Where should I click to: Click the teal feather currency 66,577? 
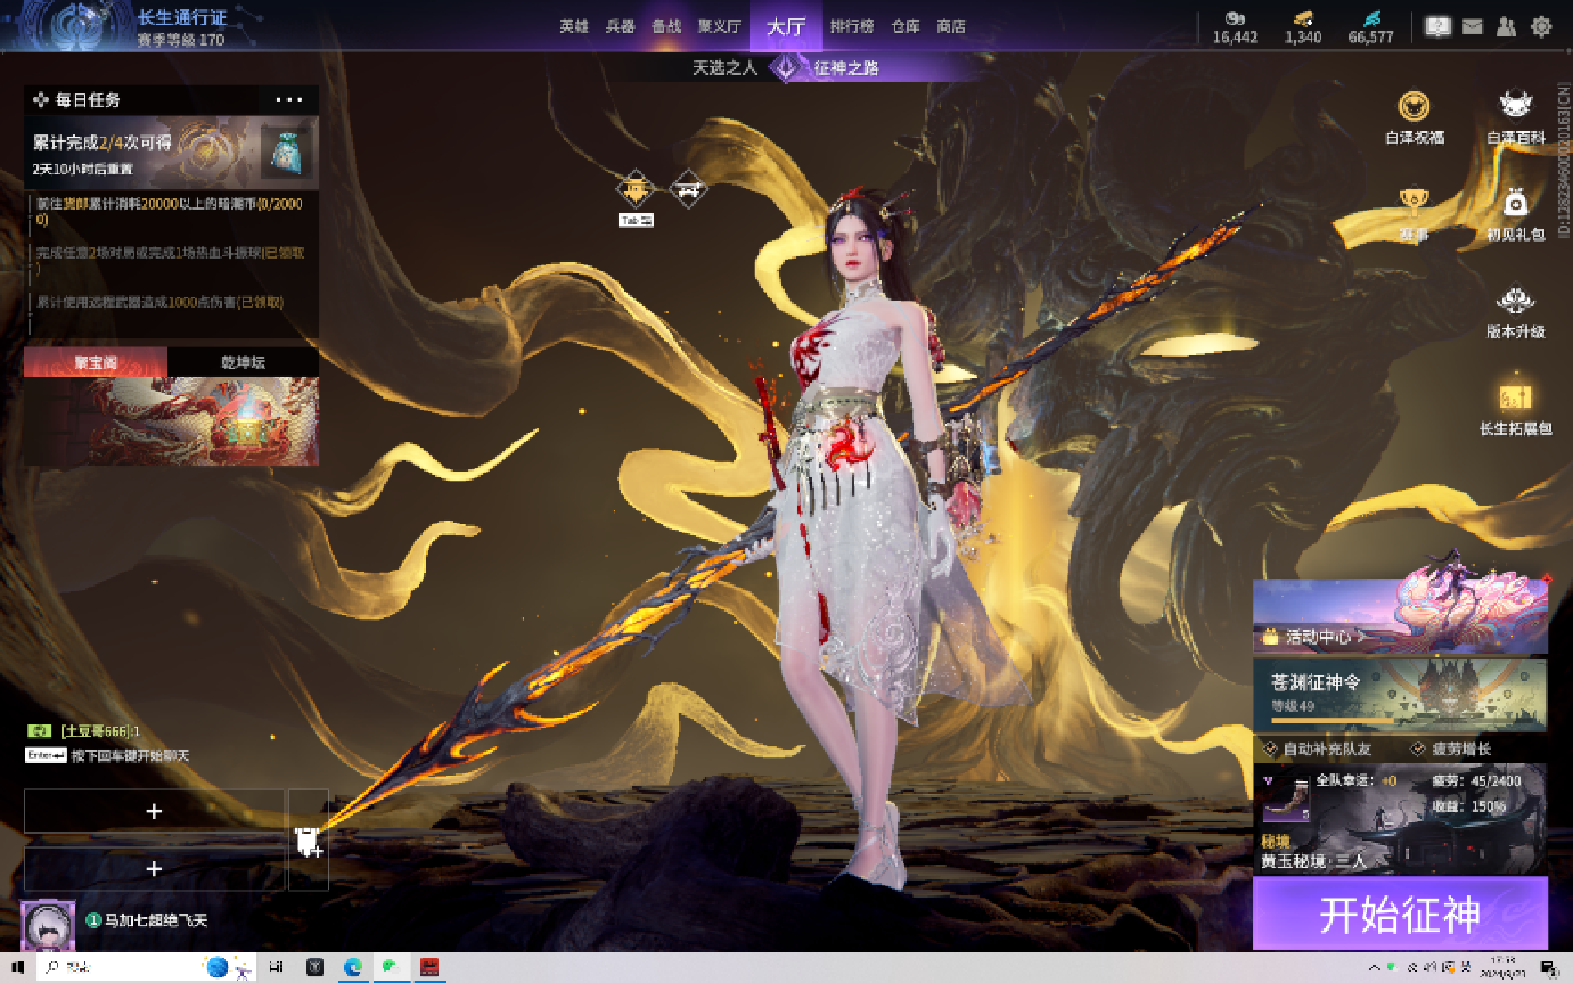point(1371,28)
